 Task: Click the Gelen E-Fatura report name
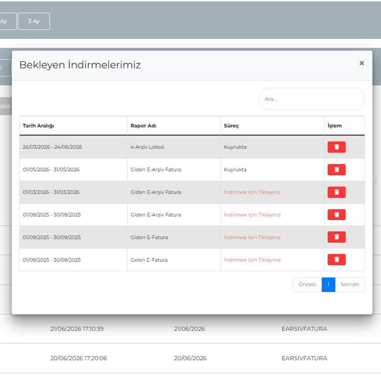click(x=149, y=260)
